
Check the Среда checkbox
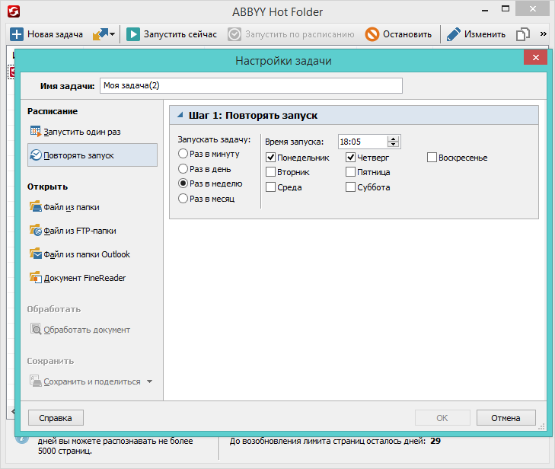(x=270, y=187)
